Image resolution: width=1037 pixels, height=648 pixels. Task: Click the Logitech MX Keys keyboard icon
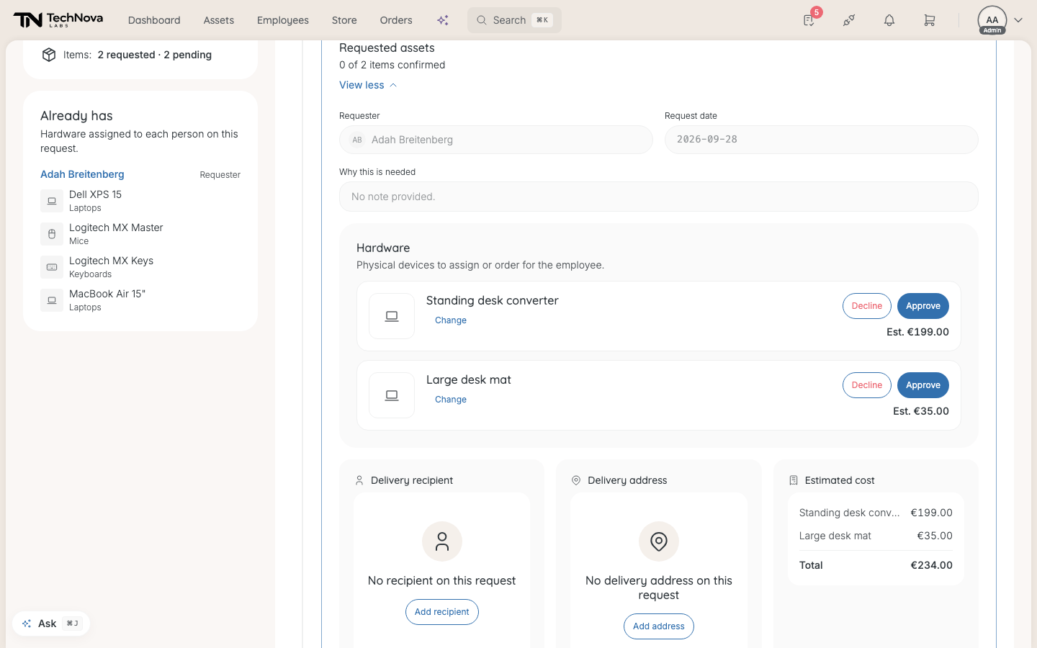pos(52,267)
